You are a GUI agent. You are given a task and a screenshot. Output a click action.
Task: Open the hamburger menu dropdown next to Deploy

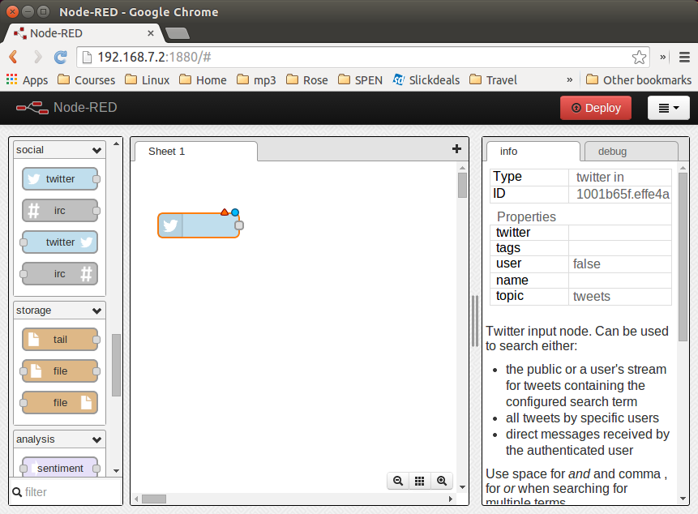[668, 108]
